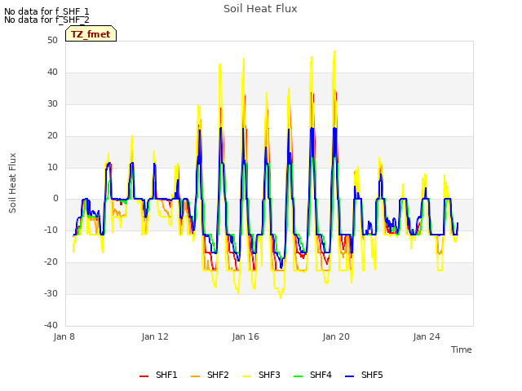The height and width of the screenshot is (391, 522).
Task: Click the 0 y-axis tick label
Action: pos(55,199)
